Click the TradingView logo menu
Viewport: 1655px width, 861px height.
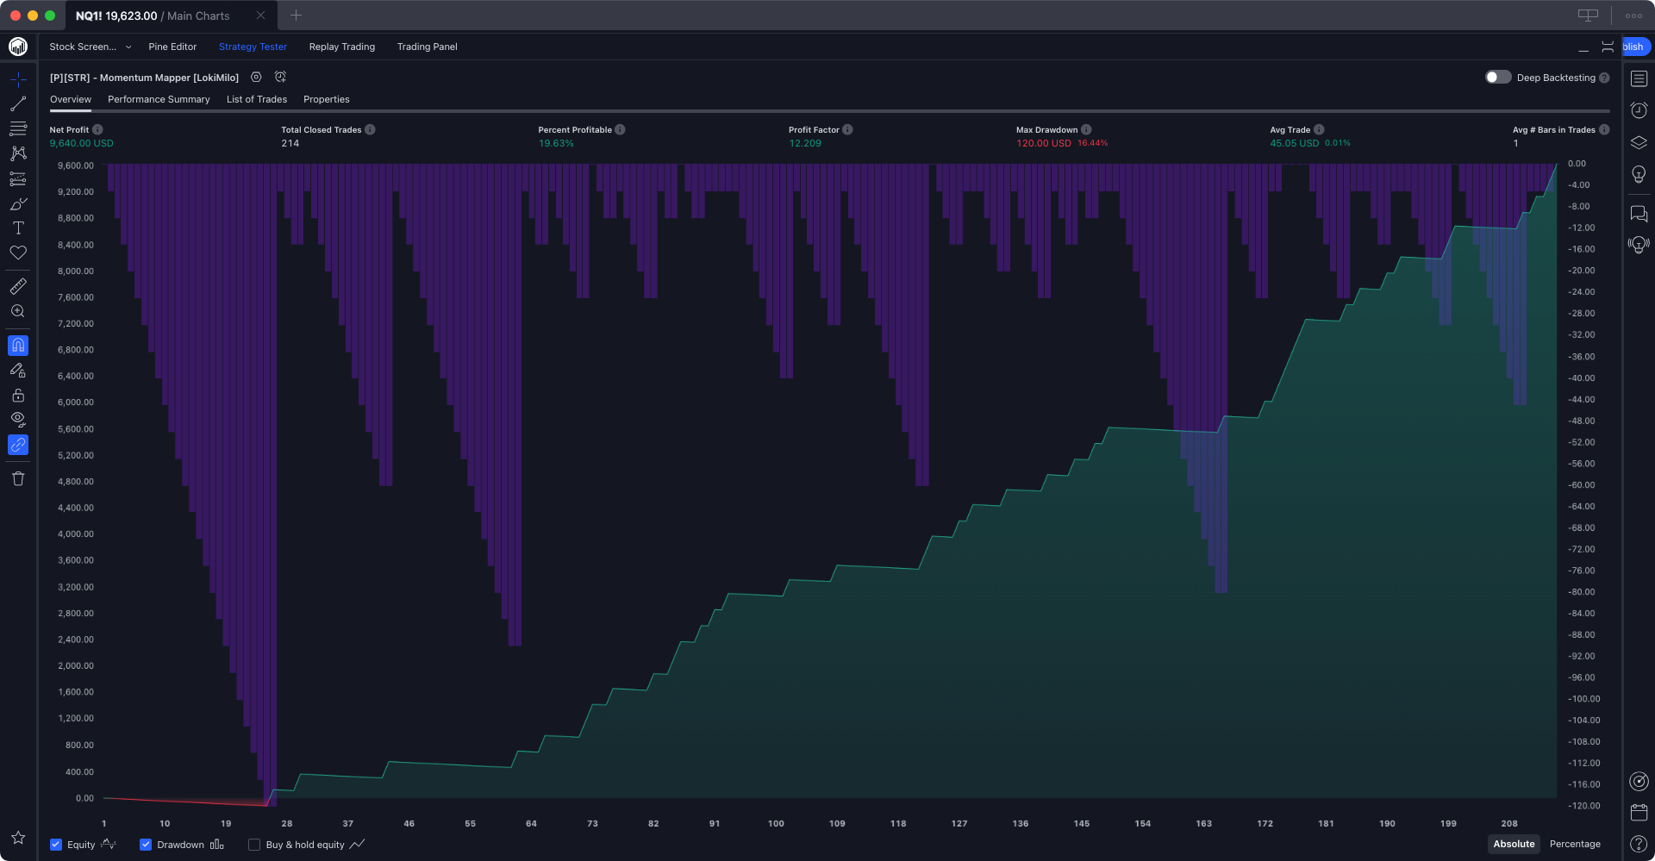(18, 47)
